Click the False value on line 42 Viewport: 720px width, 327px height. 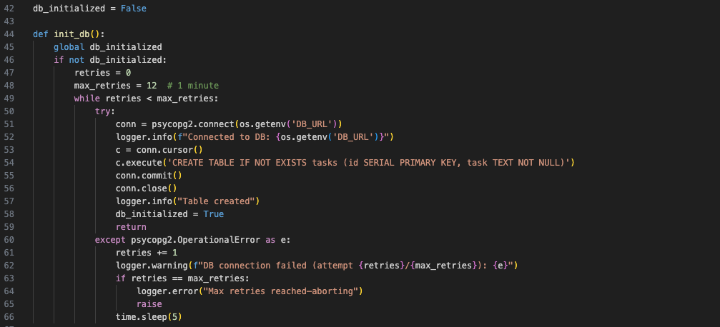click(x=134, y=9)
